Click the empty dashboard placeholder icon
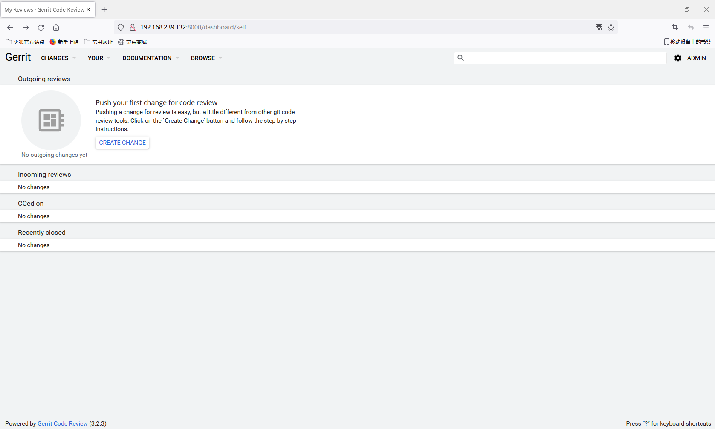This screenshot has height=429, width=715. click(51, 120)
